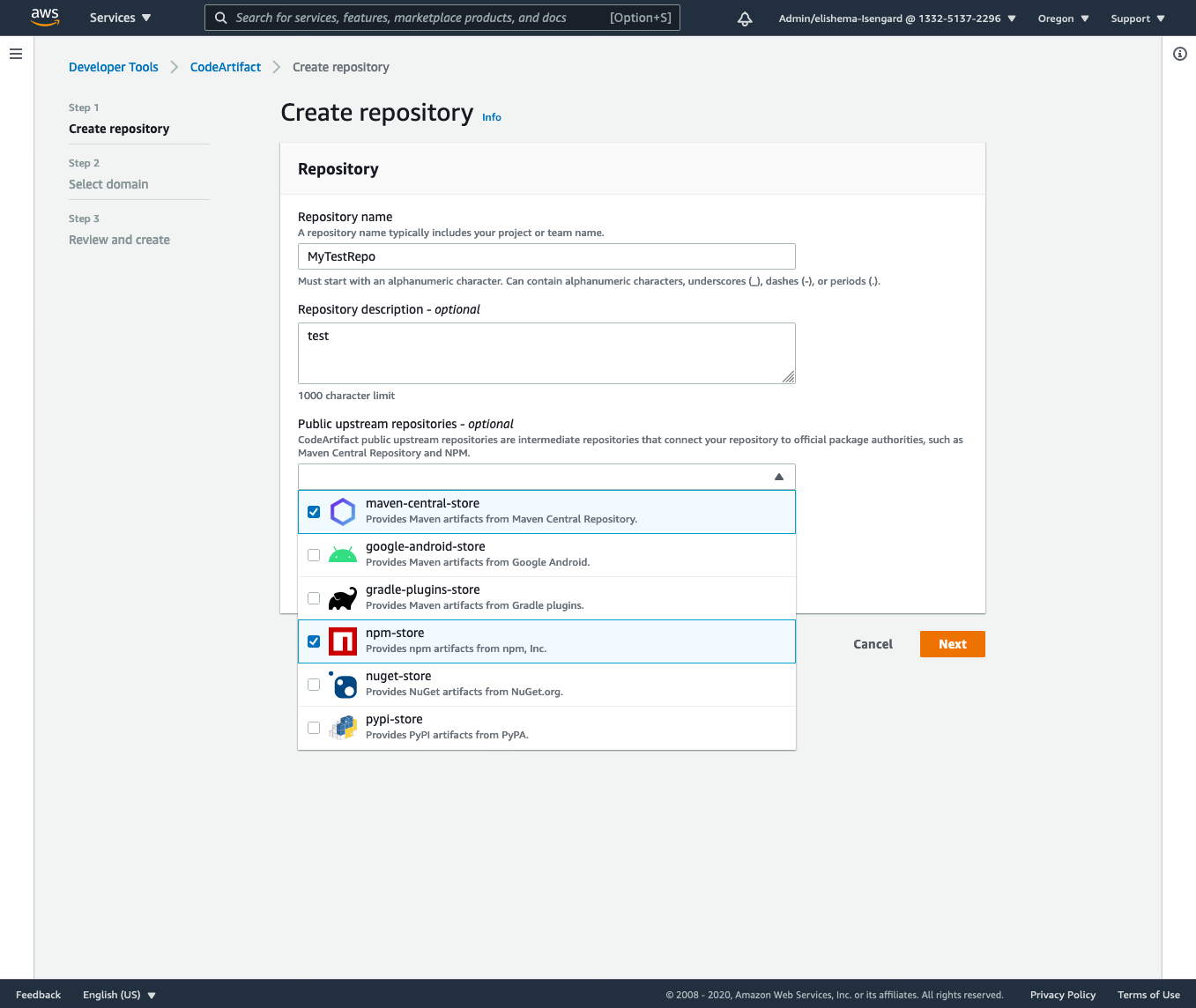The width and height of the screenshot is (1196, 1008).
Task: Uncheck the maven-central-store checkbox
Action: tap(314, 512)
